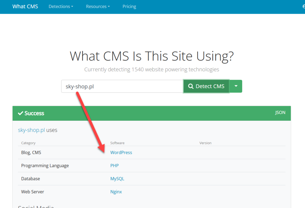Select the Blog, CMS category cell
Screen dimensions: 305x208
tap(31, 152)
